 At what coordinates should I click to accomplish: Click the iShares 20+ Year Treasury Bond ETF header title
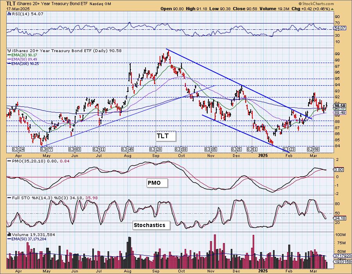[52, 4]
